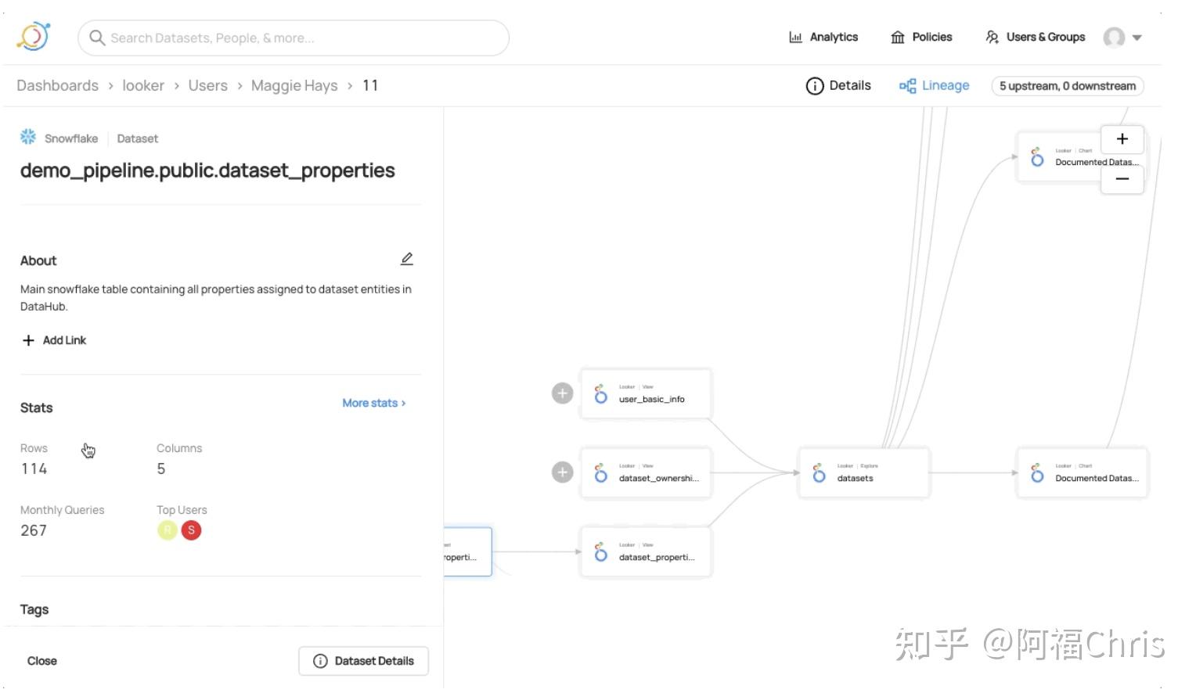This screenshot has height=693, width=1196.
Task: Click the DataHub logo in the top-left
Action: (33, 36)
